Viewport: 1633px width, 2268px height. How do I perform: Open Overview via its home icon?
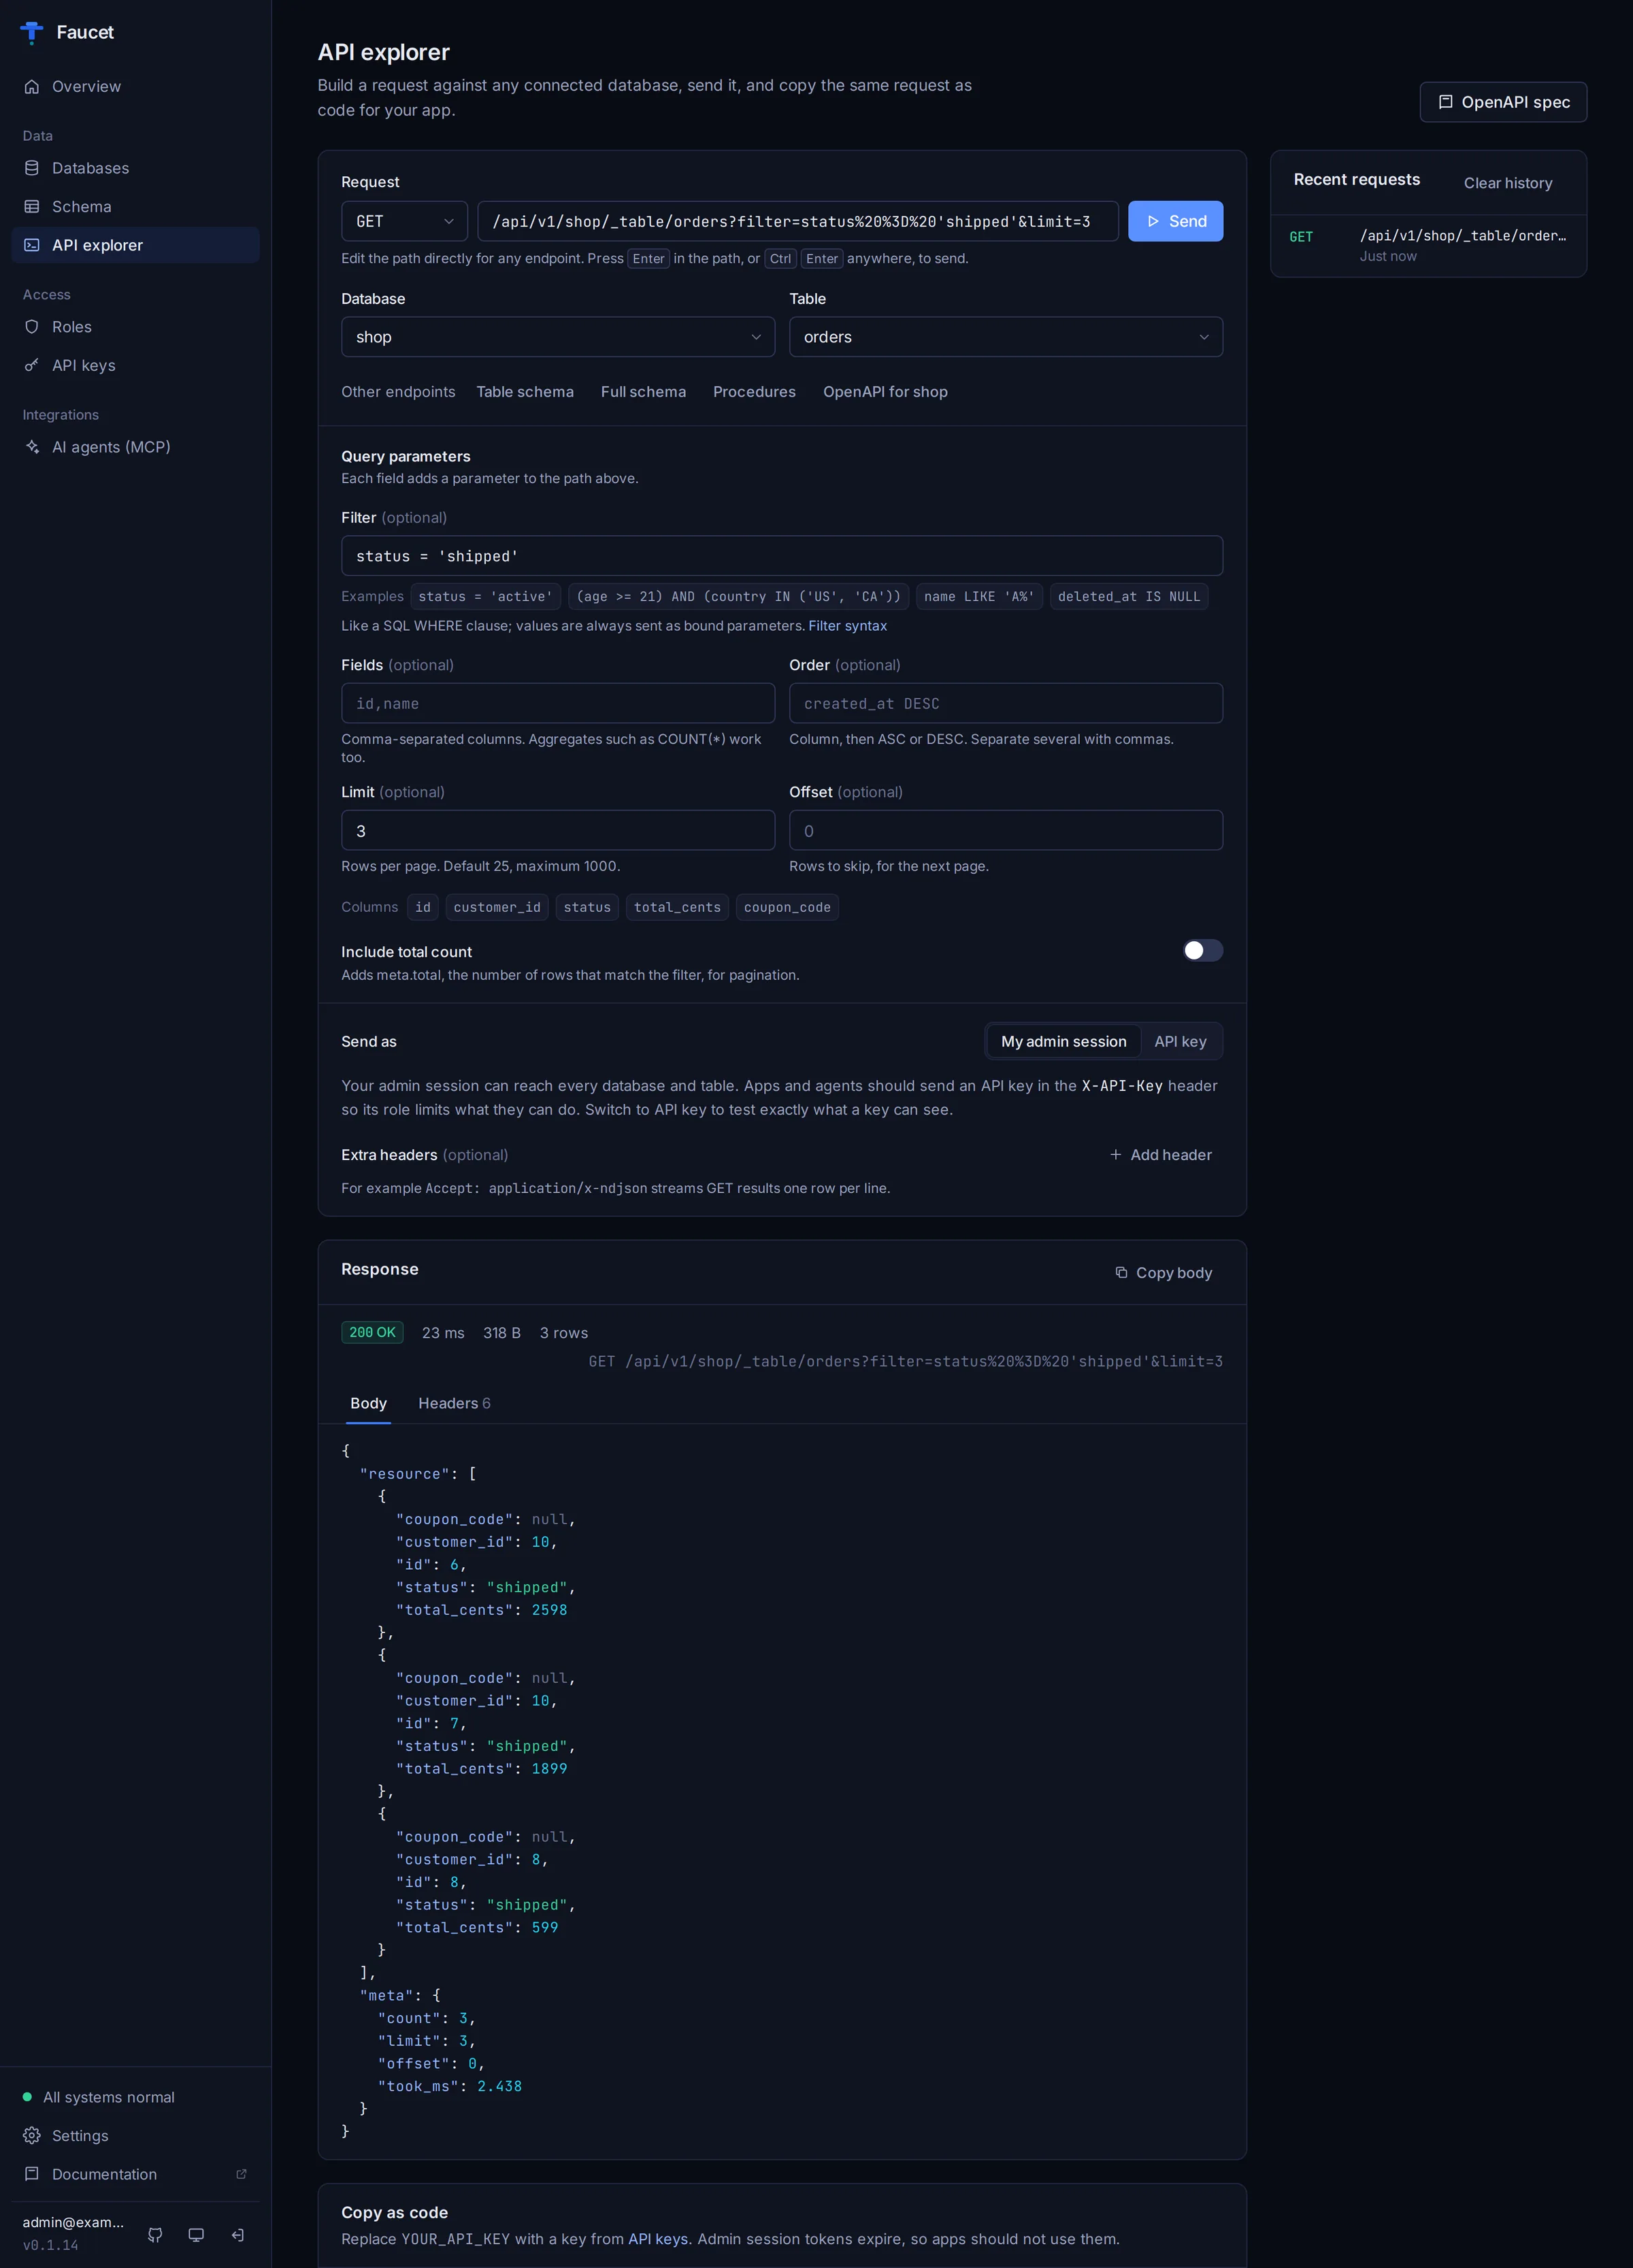coord(32,87)
